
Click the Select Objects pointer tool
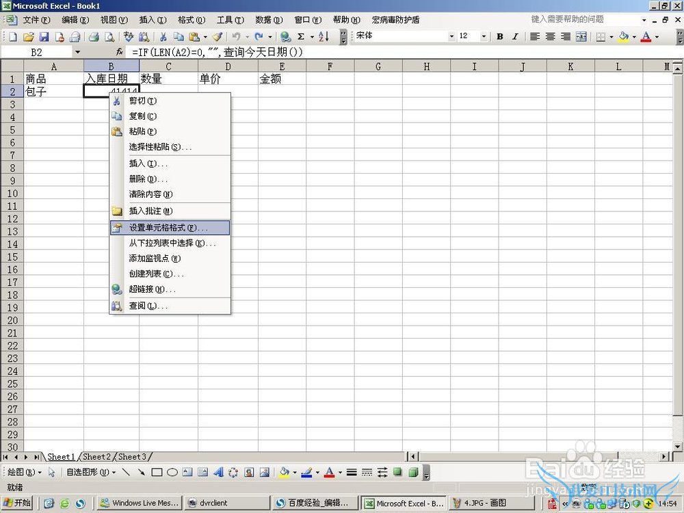pyautogui.click(x=51, y=472)
